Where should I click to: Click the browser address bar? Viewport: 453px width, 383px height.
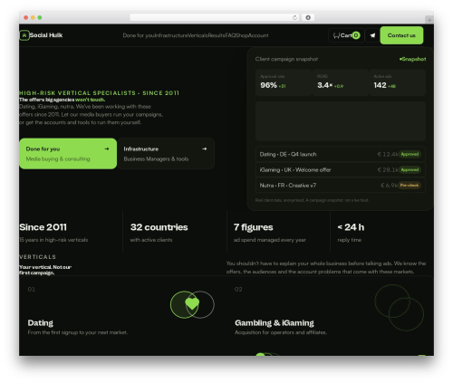pos(215,17)
